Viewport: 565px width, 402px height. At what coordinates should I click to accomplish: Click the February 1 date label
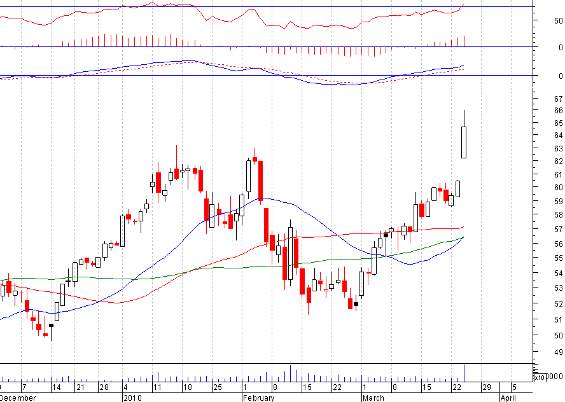coord(245,387)
